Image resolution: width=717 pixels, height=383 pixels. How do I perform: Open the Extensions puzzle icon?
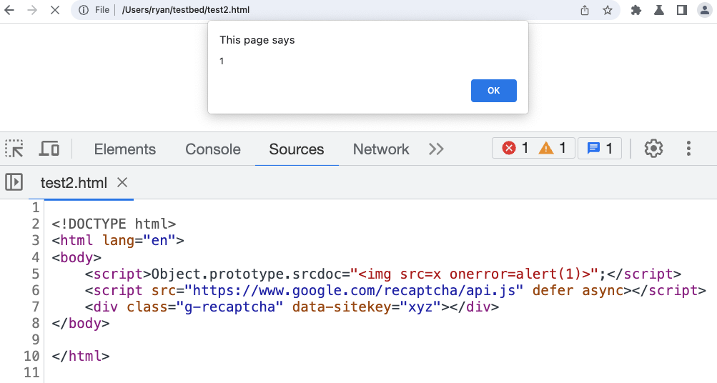click(636, 10)
